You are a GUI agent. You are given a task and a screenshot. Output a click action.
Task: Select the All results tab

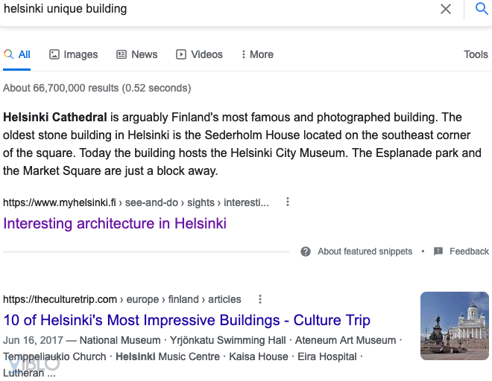17,54
